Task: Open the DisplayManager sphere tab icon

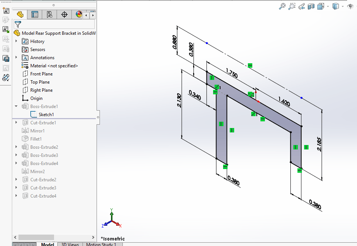Action: pyautogui.click(x=78, y=14)
